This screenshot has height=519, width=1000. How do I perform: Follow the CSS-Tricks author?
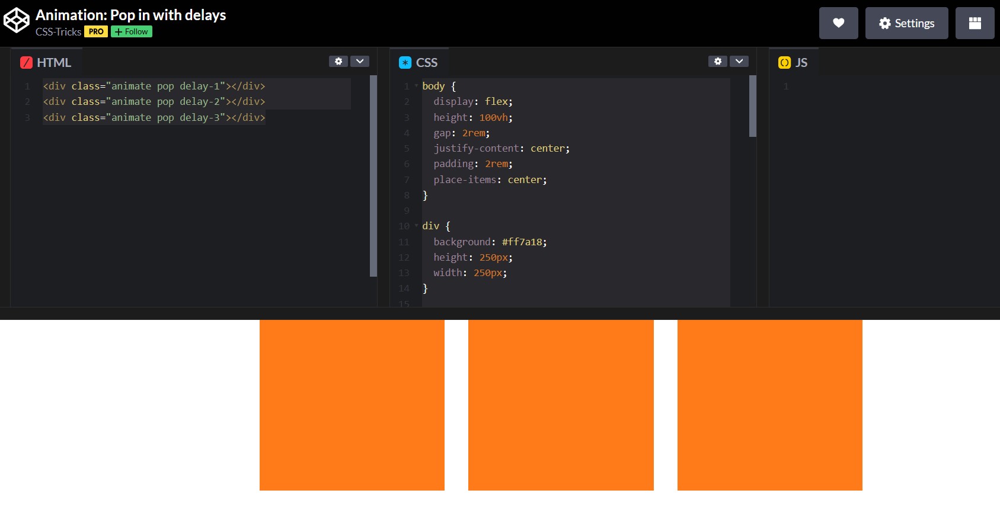click(x=132, y=31)
